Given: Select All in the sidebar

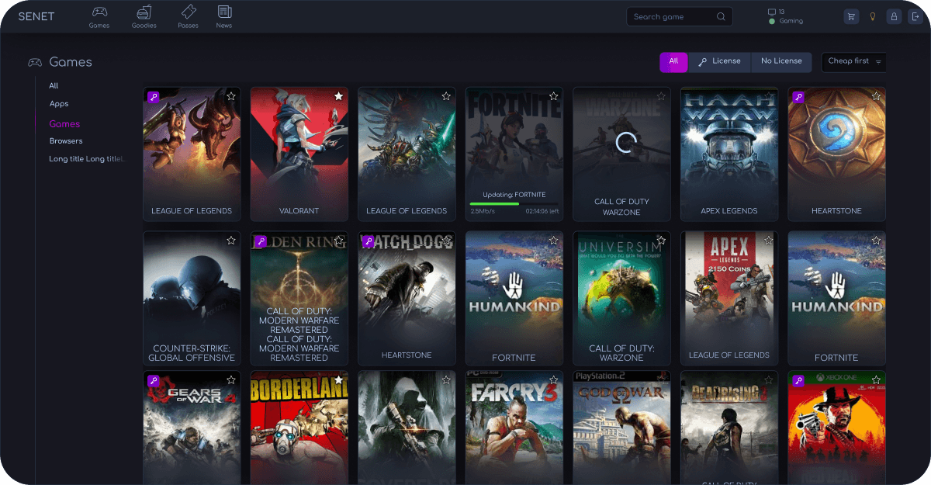Looking at the screenshot, I should [54, 86].
